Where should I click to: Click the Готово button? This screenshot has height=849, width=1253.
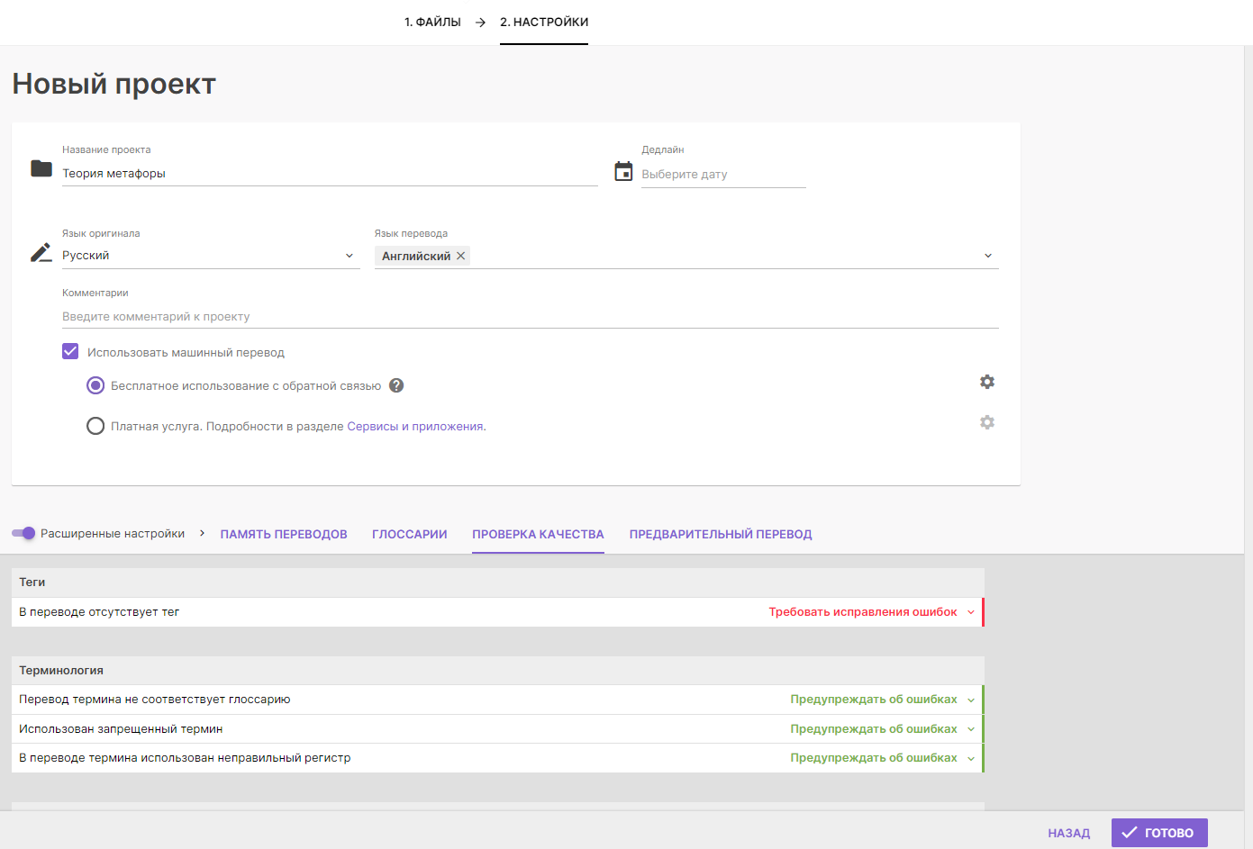1159,833
